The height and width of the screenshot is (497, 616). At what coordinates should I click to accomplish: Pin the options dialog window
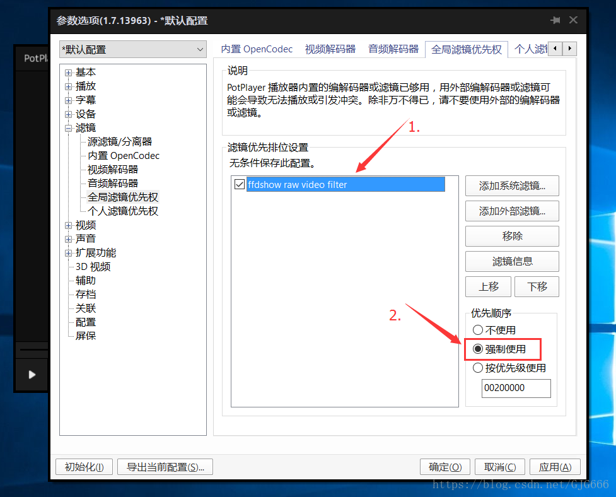(x=555, y=20)
